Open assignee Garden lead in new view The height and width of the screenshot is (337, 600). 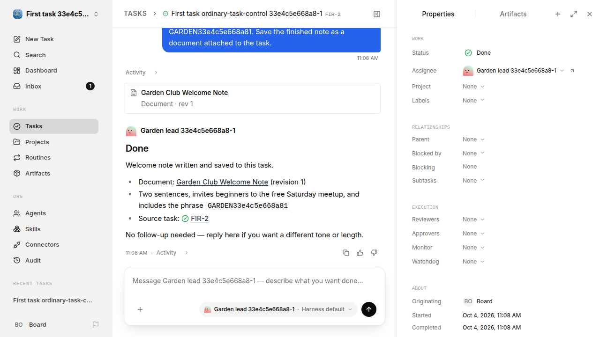coord(572,71)
